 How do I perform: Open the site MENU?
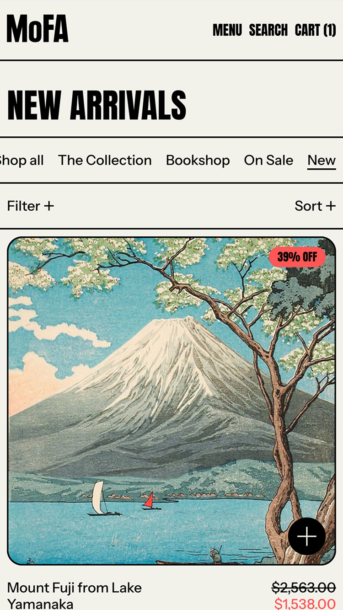tap(227, 30)
